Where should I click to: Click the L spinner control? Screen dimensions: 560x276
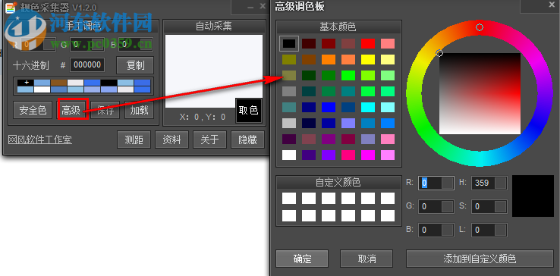tap(501, 230)
